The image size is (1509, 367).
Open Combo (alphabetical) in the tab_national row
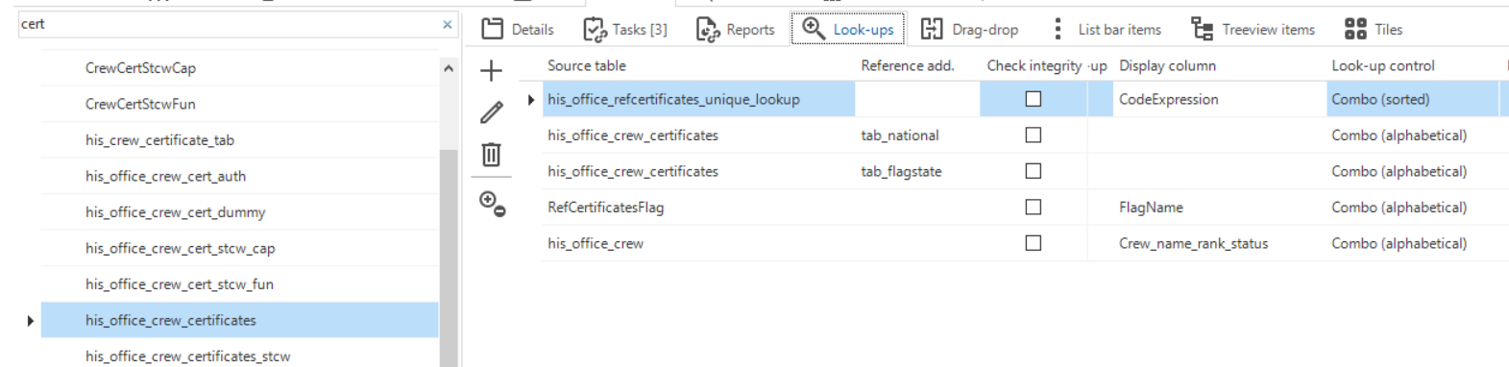click(1412, 135)
